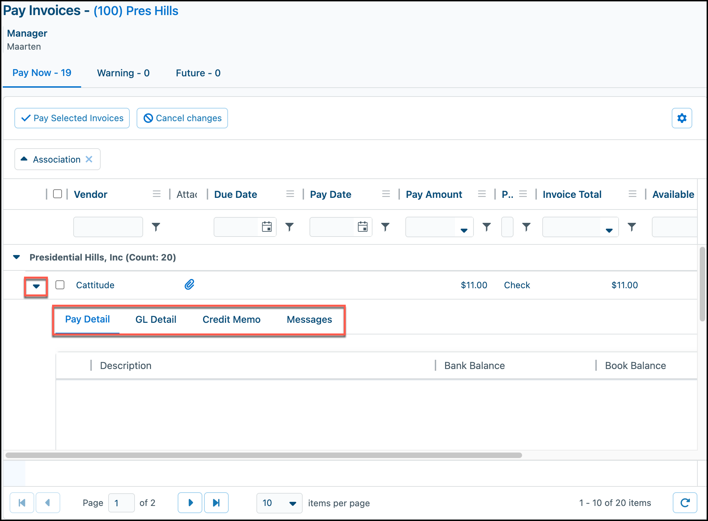This screenshot has height=521, width=708.
Task: Switch to the Pay Now - 19 tab
Action: pos(42,73)
